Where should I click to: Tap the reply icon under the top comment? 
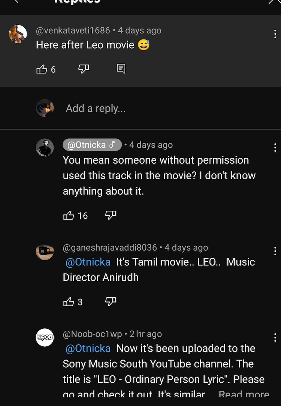(x=121, y=69)
